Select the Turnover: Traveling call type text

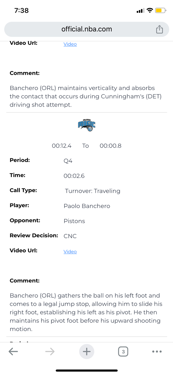[x=93, y=191]
